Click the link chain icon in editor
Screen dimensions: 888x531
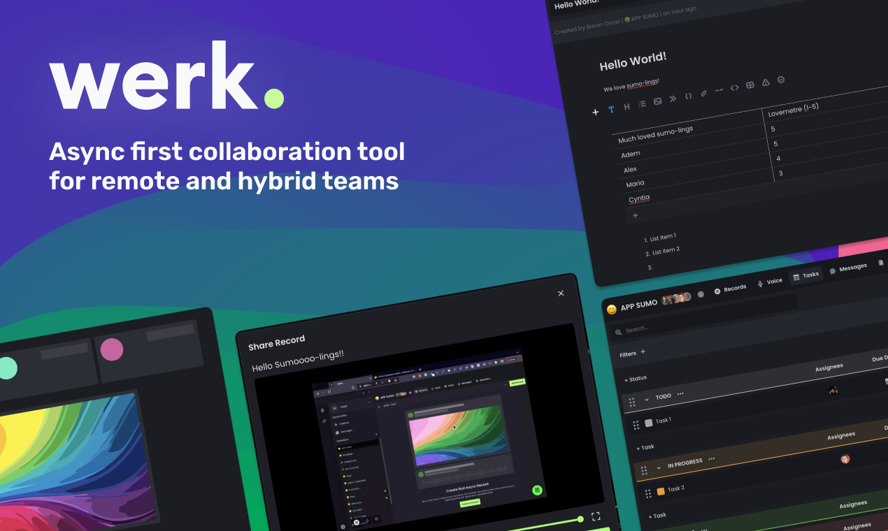[x=703, y=93]
